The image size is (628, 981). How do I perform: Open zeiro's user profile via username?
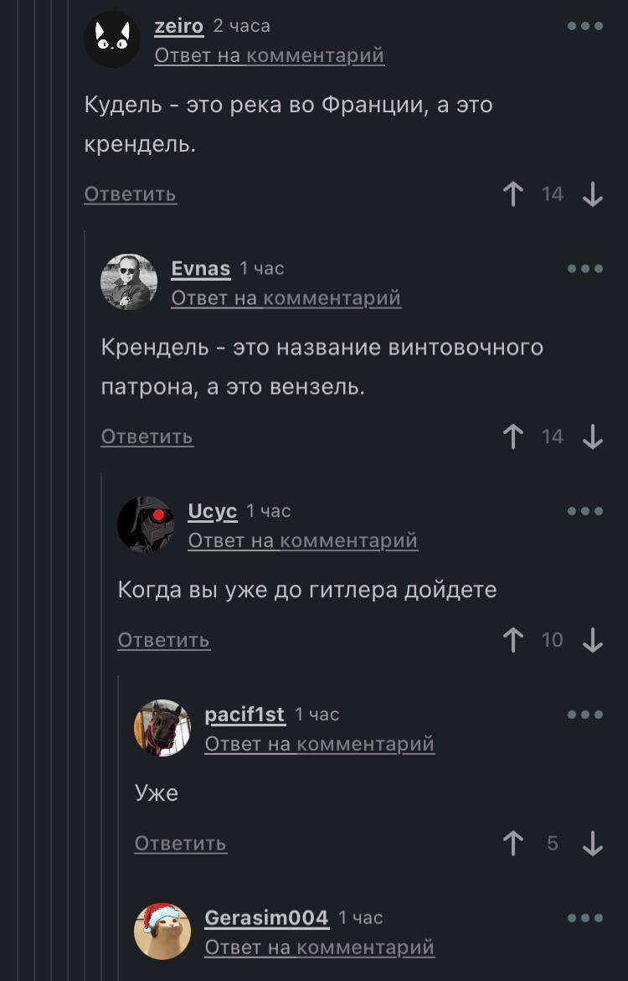click(179, 26)
